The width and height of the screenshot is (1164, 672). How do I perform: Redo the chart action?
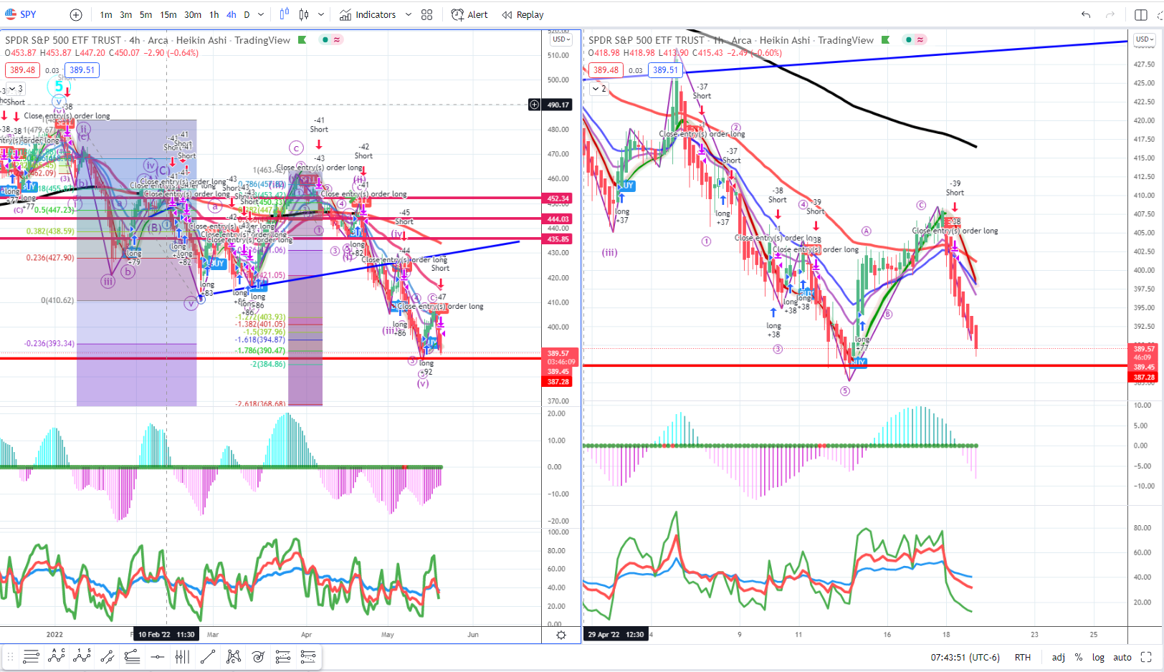pyautogui.click(x=1110, y=14)
